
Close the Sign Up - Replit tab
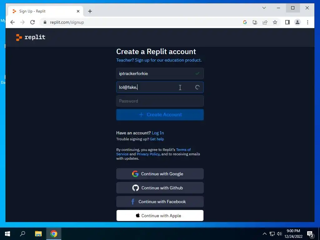78,11
